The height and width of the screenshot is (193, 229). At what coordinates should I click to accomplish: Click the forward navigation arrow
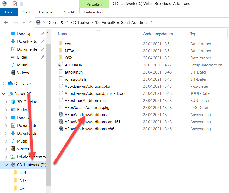pos(16,23)
